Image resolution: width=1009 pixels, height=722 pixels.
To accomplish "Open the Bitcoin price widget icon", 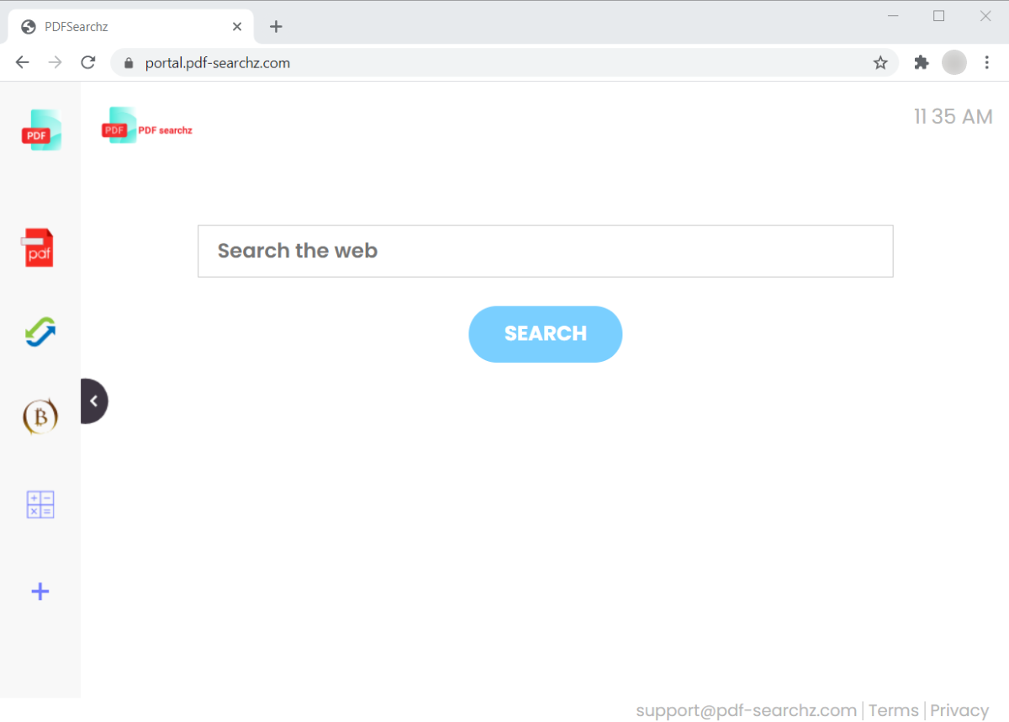I will point(39,416).
